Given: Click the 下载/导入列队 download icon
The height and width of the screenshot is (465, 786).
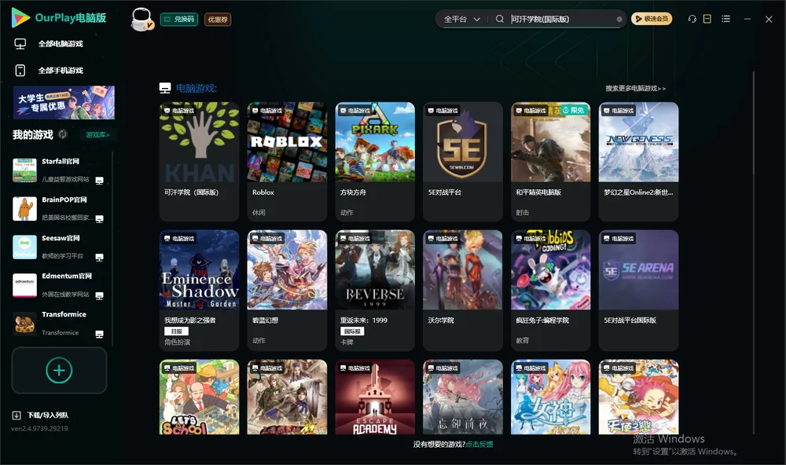Looking at the screenshot, I should pos(17,416).
